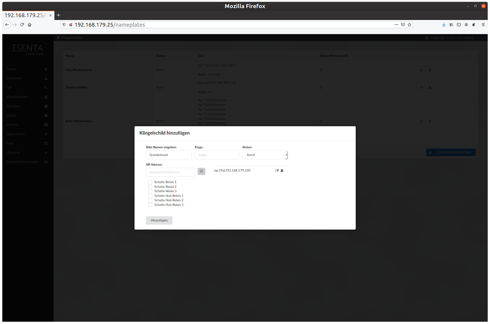The width and height of the screenshot is (490, 324).
Task: Open the Firefox home page
Action: (30, 25)
